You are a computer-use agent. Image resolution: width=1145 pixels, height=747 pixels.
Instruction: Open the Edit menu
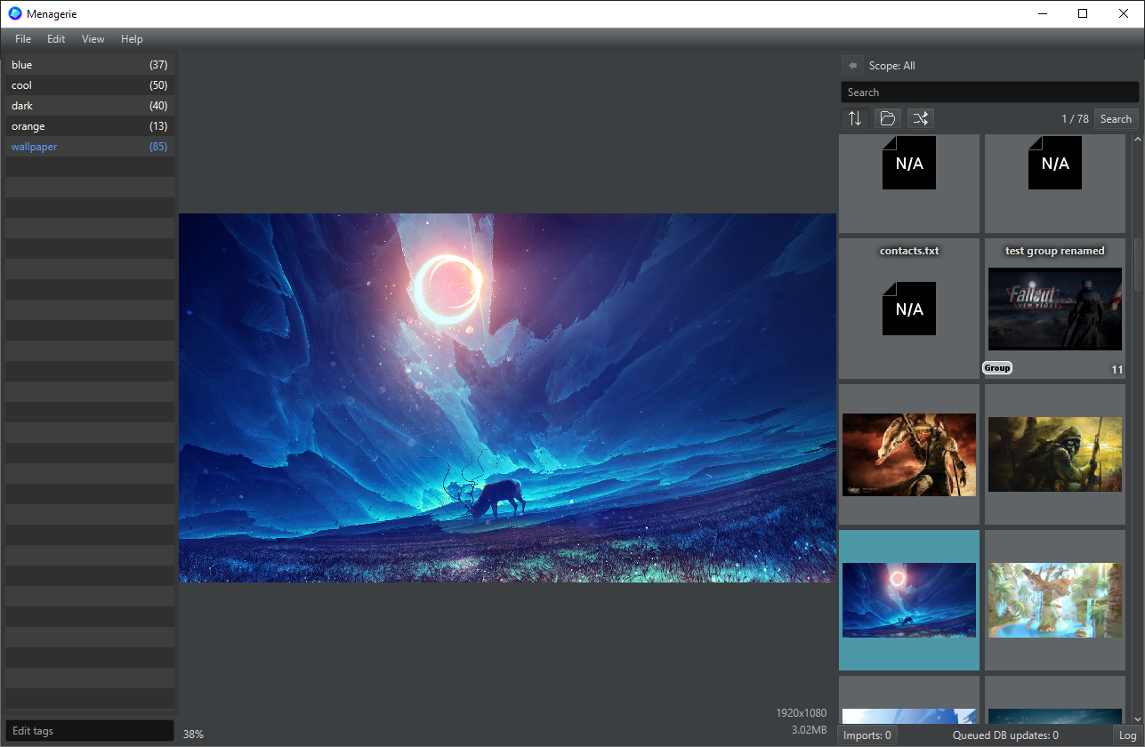coord(56,39)
